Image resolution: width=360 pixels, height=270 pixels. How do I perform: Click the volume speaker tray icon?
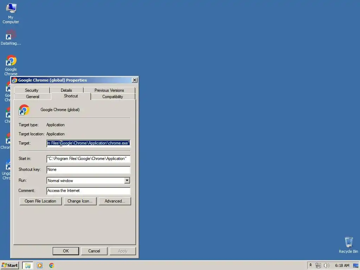(x=326, y=265)
